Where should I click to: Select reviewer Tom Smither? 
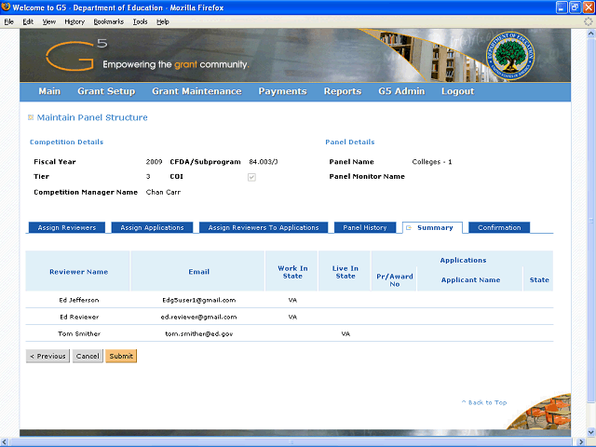point(79,333)
